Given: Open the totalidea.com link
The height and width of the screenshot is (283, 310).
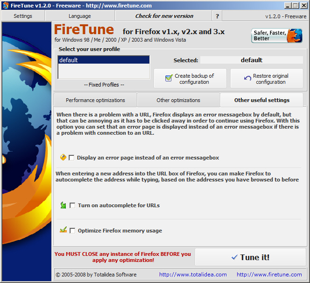Looking at the screenshot, I should [x=193, y=275].
